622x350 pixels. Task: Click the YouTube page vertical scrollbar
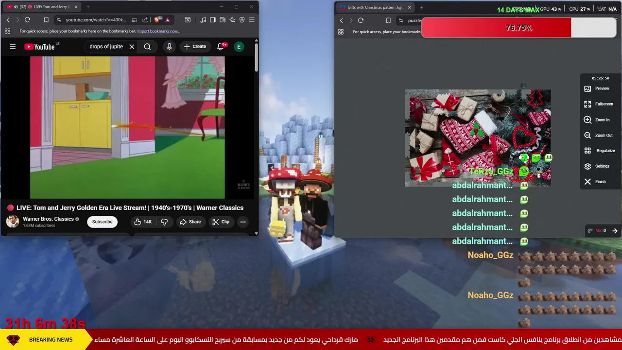pos(256,58)
